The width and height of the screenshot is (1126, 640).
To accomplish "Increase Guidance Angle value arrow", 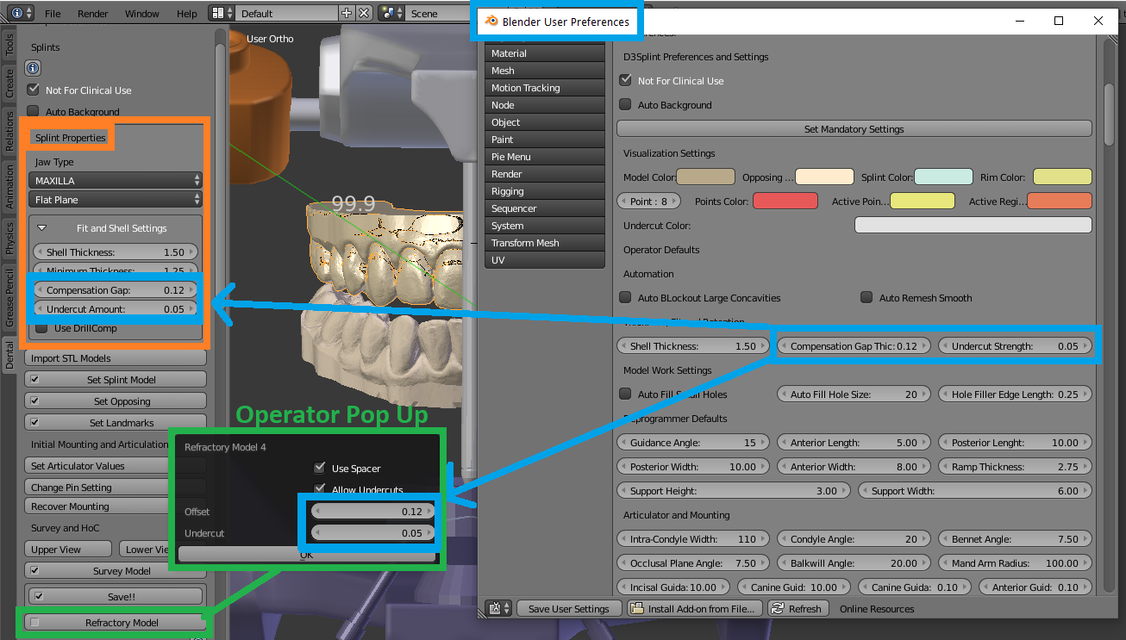I will point(763,443).
